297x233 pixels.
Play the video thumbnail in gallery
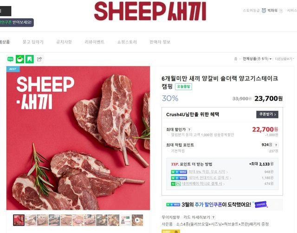(x=137, y=220)
